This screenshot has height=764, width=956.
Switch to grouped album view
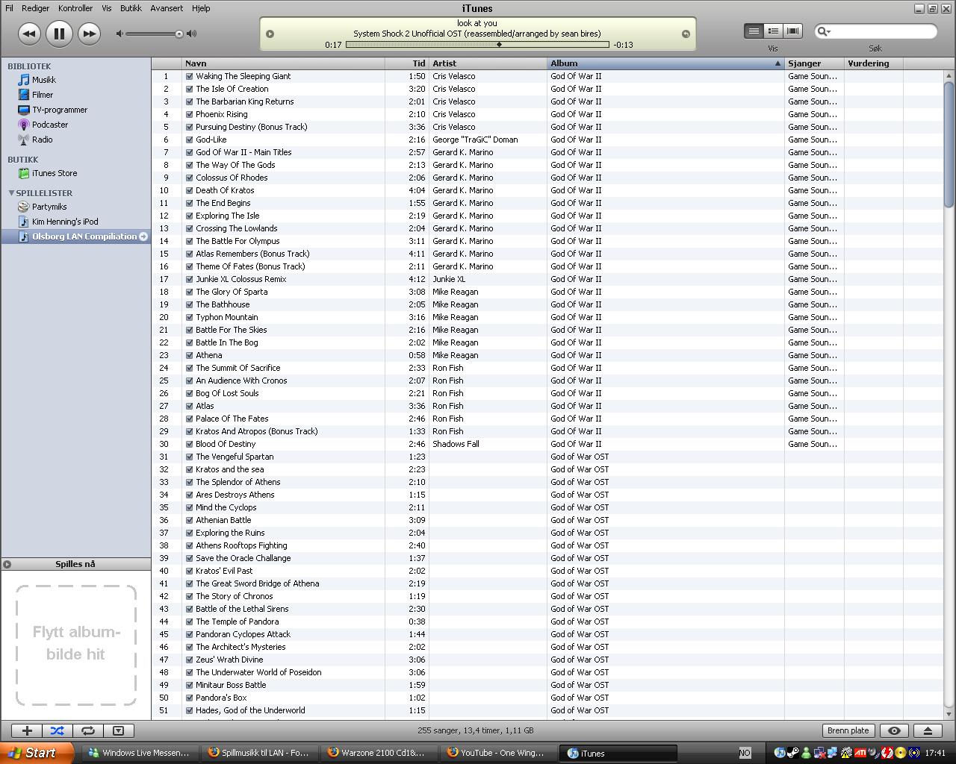[x=773, y=31]
